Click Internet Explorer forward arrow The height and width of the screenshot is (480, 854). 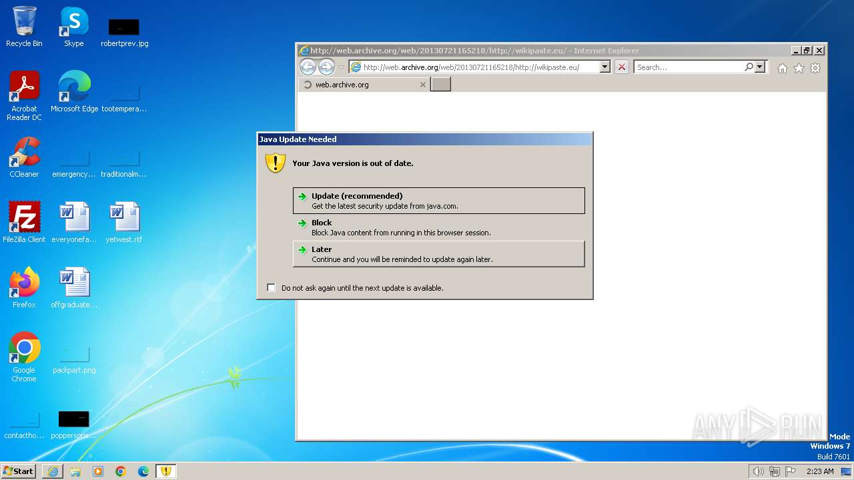[x=326, y=67]
